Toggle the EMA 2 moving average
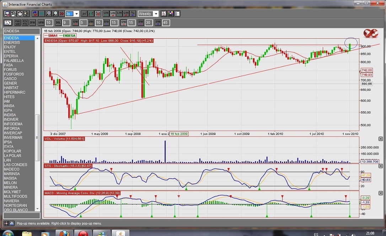 91,23
